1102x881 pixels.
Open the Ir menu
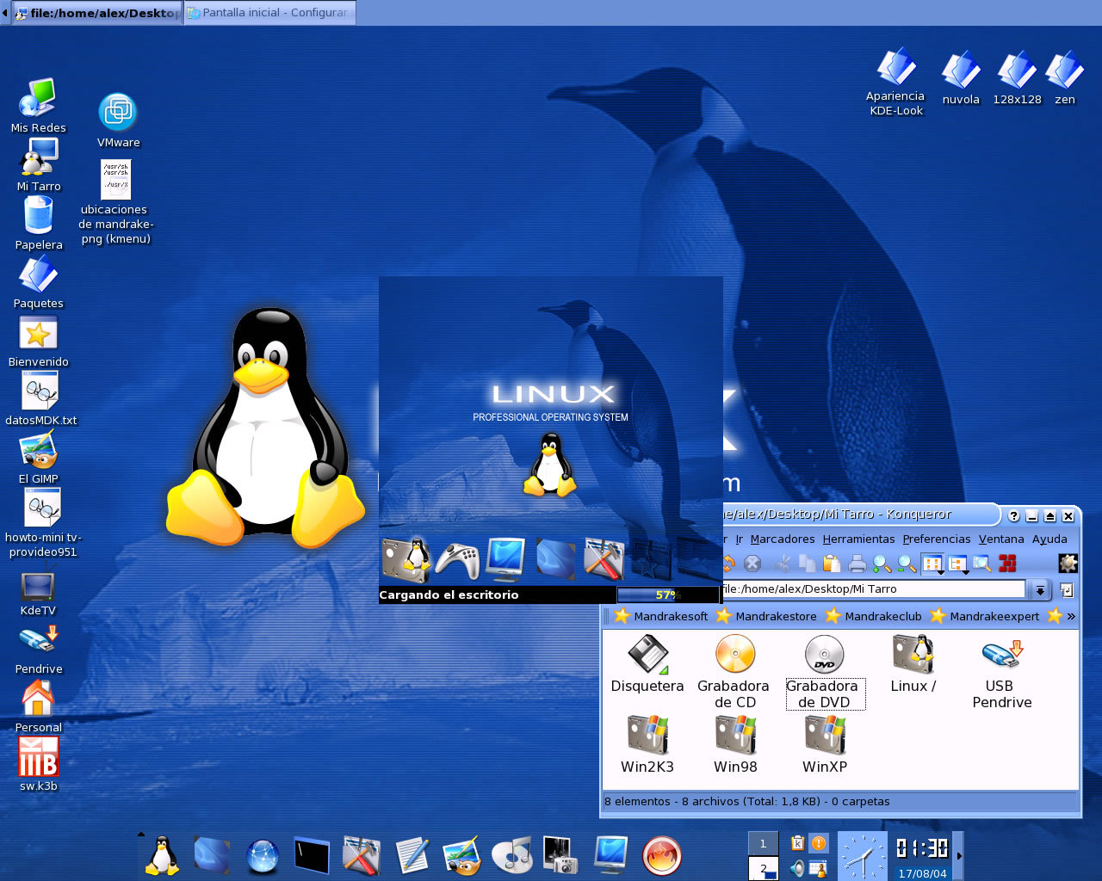[739, 539]
